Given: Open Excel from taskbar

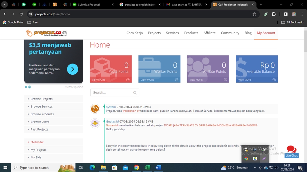Looking at the screenshot, I should pos(147,168).
